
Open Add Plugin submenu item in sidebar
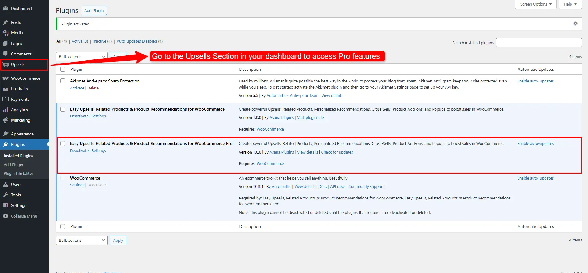(x=13, y=165)
